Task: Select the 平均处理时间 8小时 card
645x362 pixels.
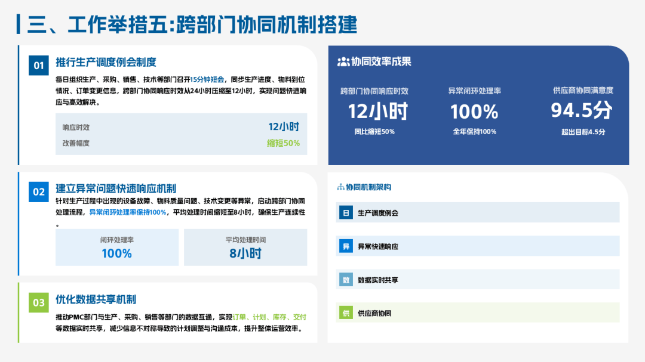Action: click(x=245, y=247)
